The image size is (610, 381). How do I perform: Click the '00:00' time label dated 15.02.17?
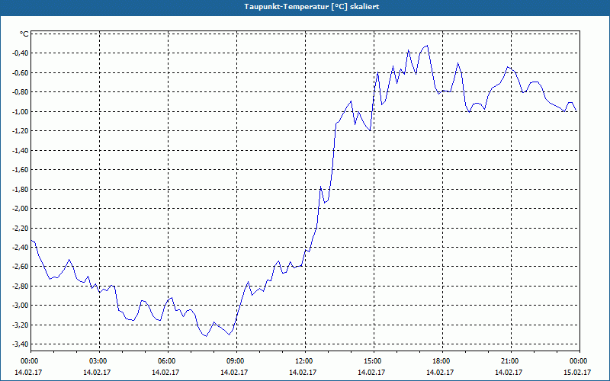tap(579, 361)
